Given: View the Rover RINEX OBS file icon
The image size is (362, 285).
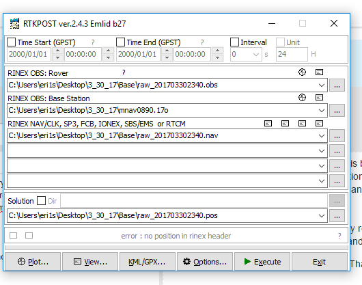Looking at the screenshot, I should tap(319, 72).
